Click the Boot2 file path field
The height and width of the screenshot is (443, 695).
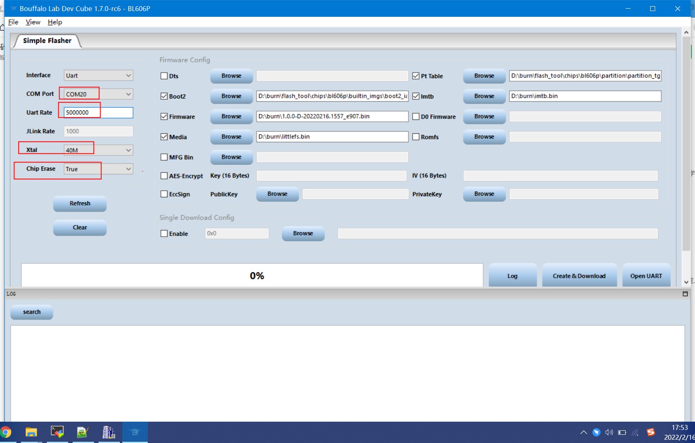coord(333,96)
